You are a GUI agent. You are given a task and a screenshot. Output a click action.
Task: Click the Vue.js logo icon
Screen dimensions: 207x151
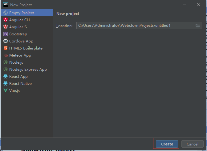pos(6,91)
